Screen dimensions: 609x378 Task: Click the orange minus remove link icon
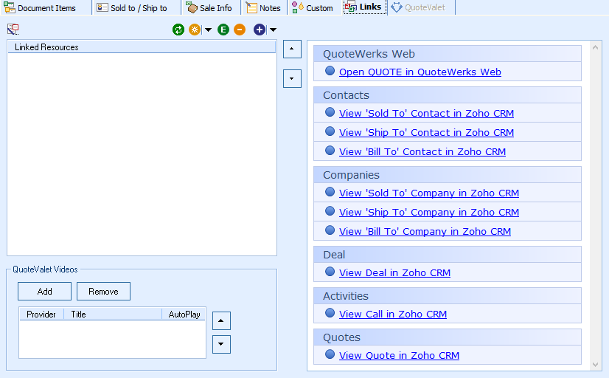coord(240,30)
